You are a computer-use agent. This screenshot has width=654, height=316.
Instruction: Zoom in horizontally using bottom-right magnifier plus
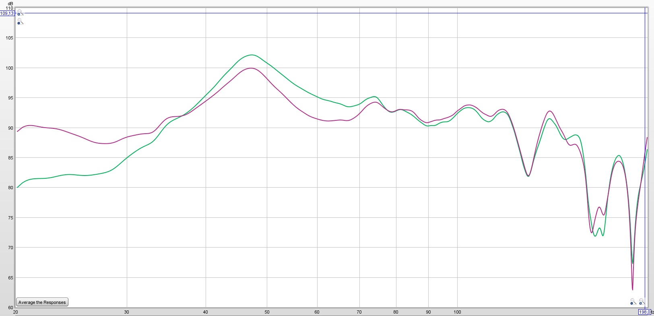(x=642, y=301)
